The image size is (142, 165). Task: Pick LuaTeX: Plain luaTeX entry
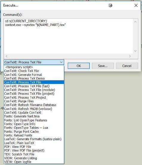pyautogui.click(x=34, y=143)
